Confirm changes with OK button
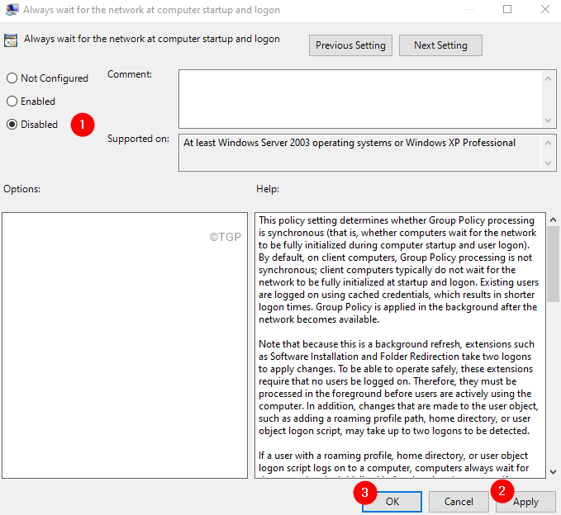 pyautogui.click(x=392, y=502)
